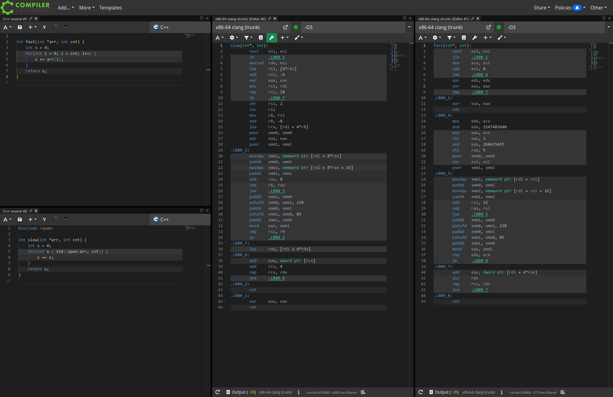613x397 pixels.
Task: Click the CppInsights magnifier icon in source #1
Action: pyautogui.click(x=55, y=27)
